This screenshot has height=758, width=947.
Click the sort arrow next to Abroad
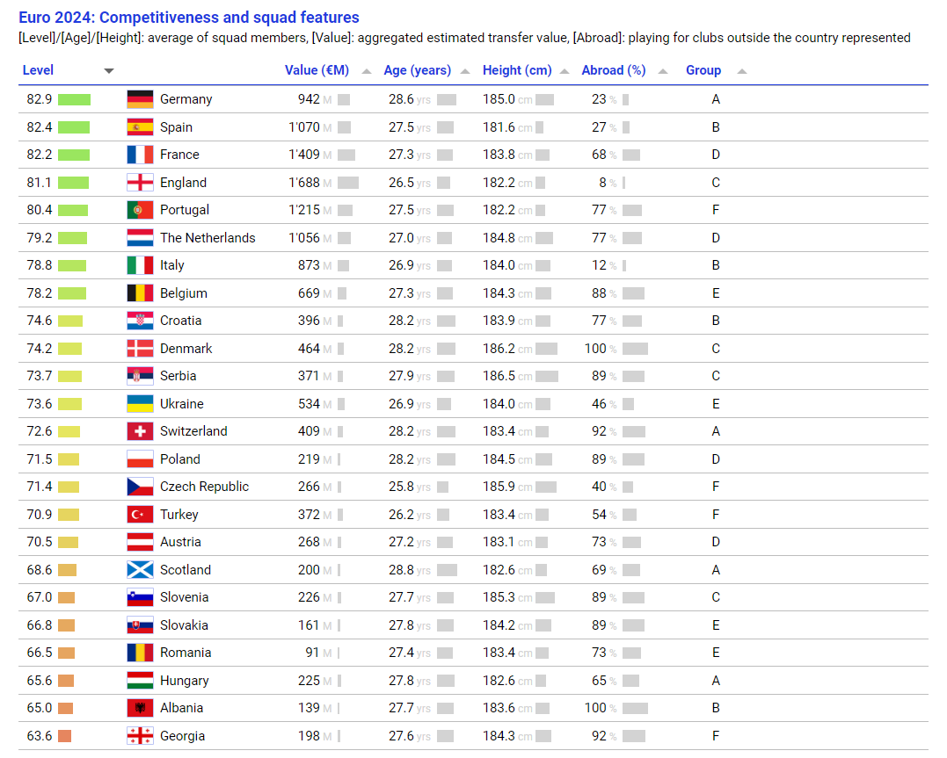pyautogui.click(x=663, y=71)
